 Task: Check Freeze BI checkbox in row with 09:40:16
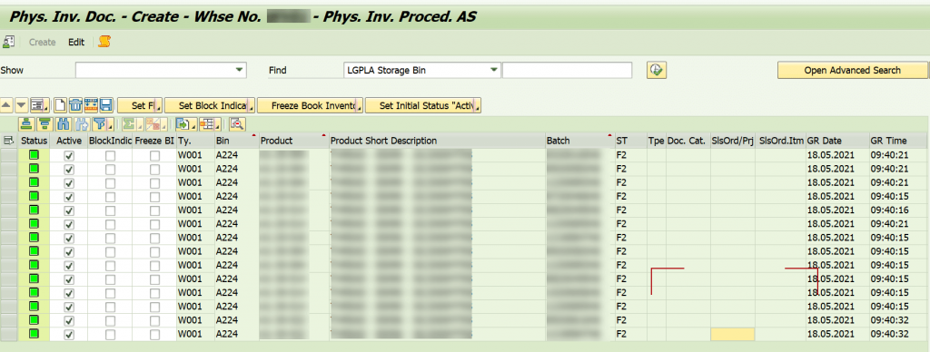pos(154,210)
